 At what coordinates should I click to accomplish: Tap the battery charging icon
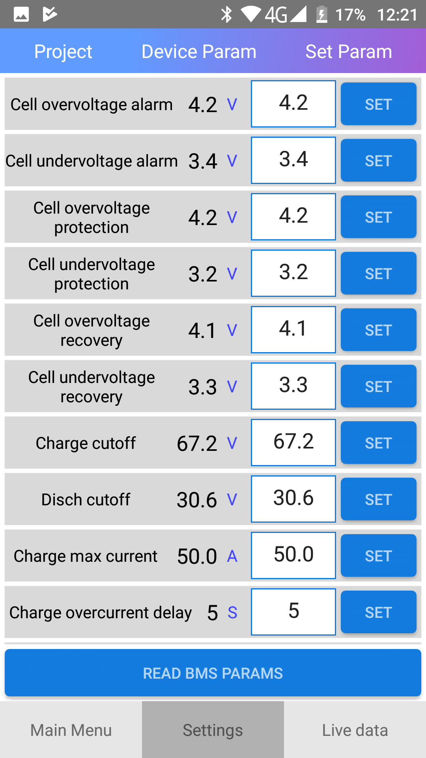(x=322, y=15)
